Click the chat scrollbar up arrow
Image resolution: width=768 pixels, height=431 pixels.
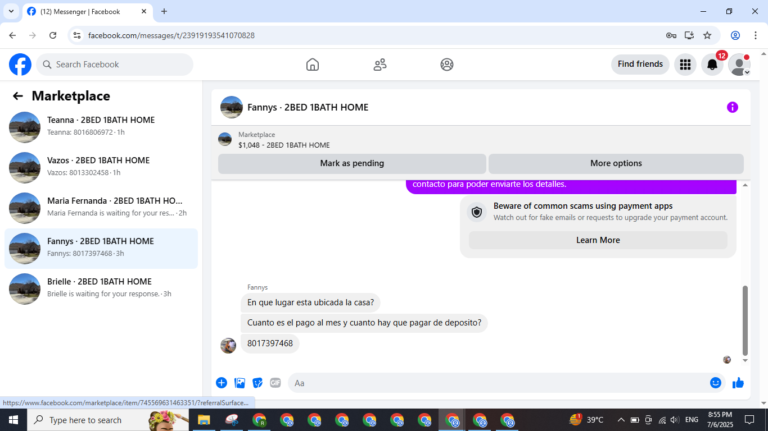point(746,185)
